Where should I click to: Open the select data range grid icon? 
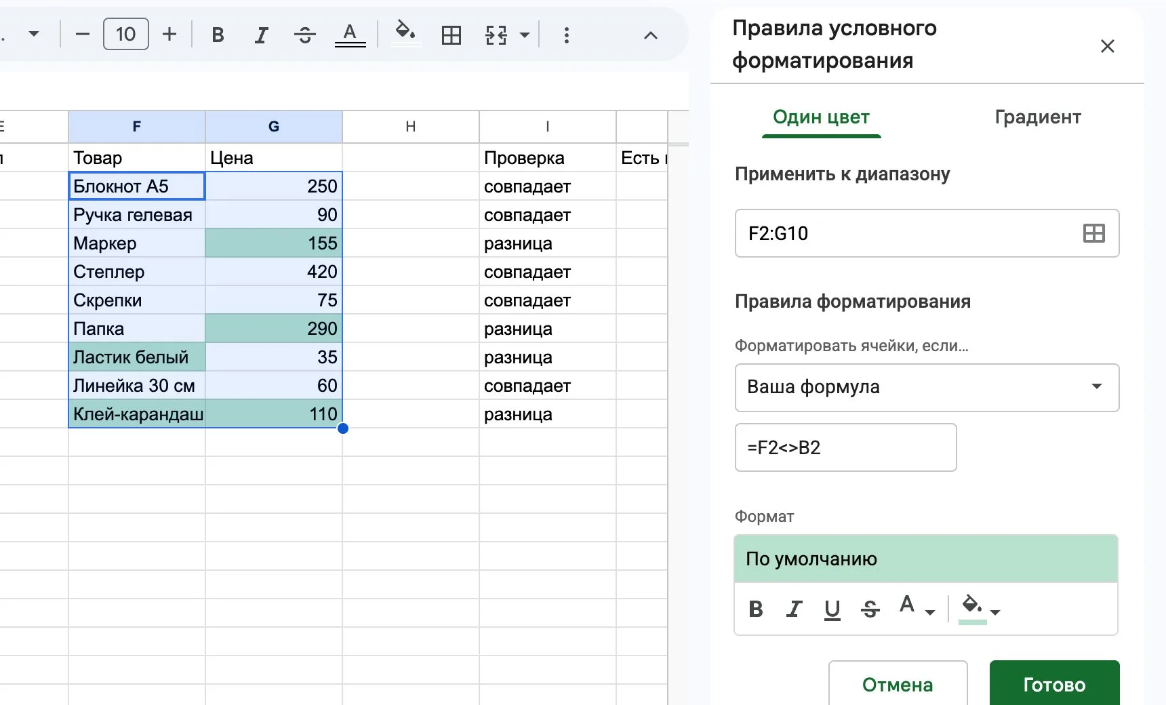[1093, 233]
